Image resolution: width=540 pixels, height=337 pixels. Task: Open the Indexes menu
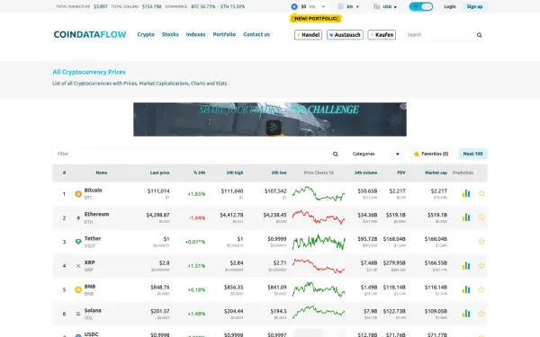[195, 34]
